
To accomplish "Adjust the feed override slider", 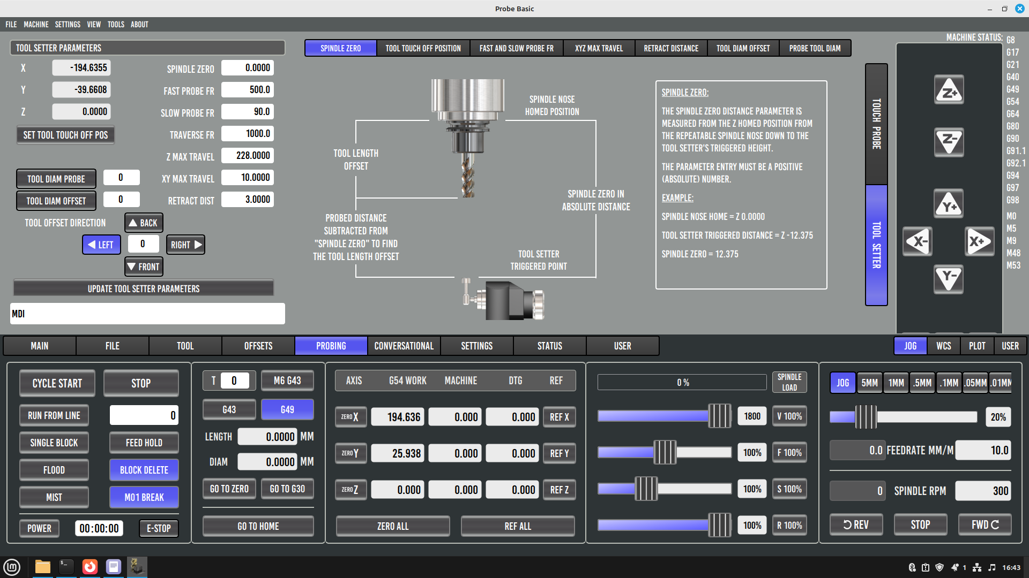I will pyautogui.click(x=665, y=452).
